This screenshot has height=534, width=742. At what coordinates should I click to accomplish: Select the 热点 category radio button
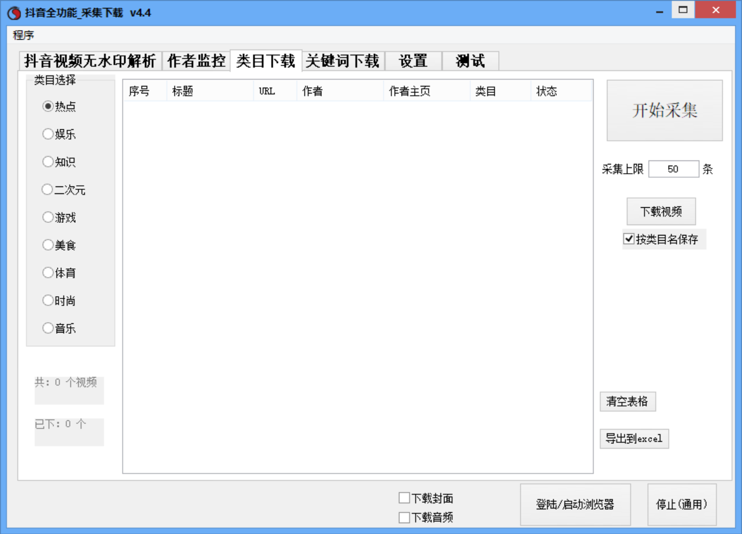[60, 106]
